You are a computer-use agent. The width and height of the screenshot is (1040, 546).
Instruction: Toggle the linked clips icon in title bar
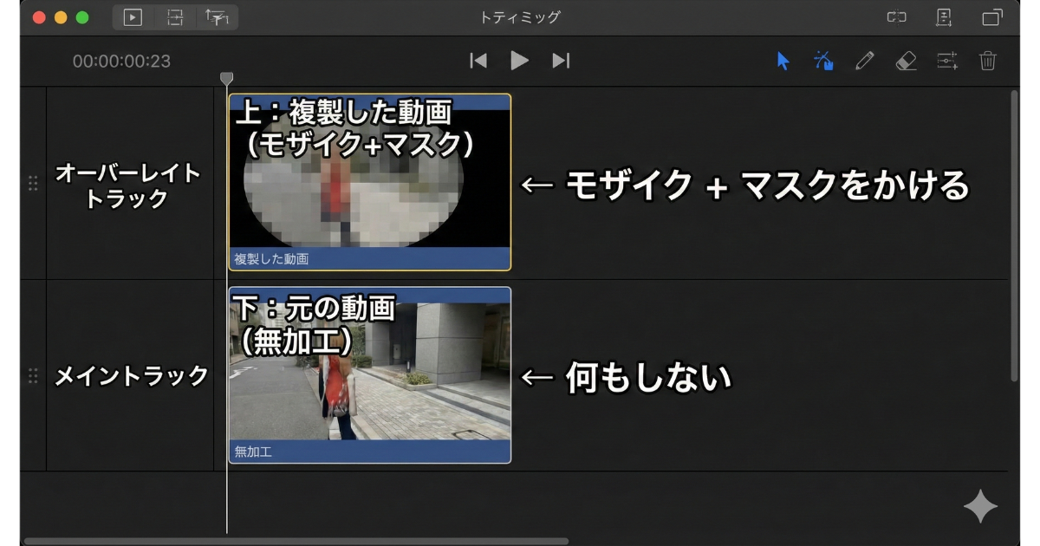(x=895, y=17)
